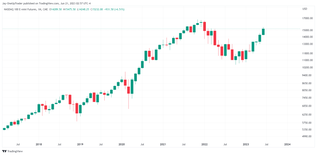This screenshot has height=155, width=317.
Task: Select the 2019 time axis marker
Action: click(80, 144)
